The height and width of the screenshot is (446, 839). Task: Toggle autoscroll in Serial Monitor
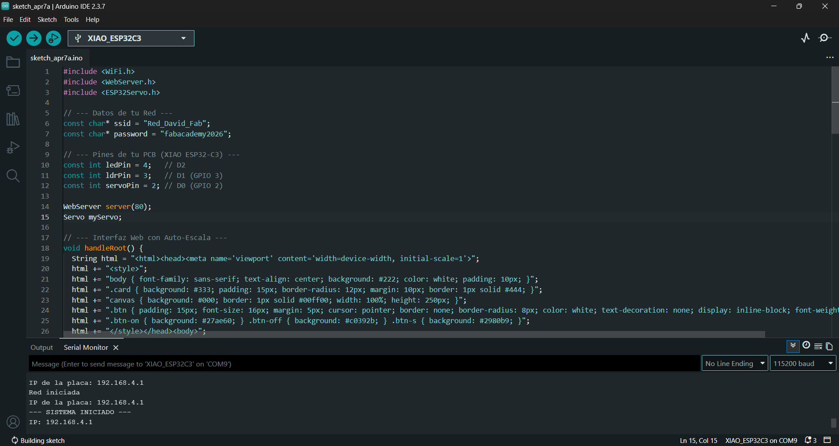tap(793, 346)
